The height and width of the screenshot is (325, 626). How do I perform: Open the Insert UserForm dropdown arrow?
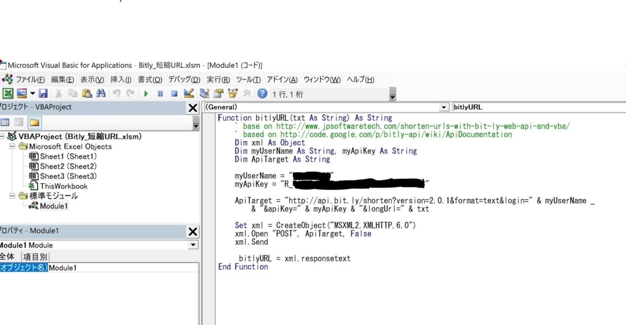click(32, 93)
